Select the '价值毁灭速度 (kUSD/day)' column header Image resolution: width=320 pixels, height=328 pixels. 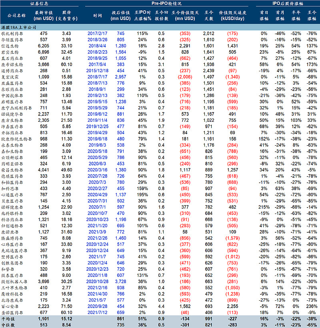point(232,16)
